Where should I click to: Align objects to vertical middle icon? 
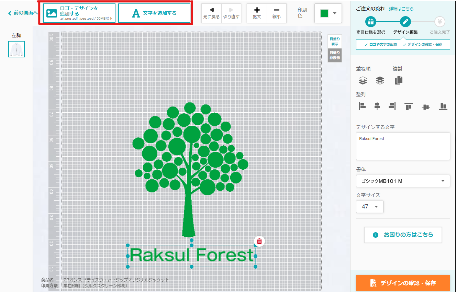click(x=426, y=107)
